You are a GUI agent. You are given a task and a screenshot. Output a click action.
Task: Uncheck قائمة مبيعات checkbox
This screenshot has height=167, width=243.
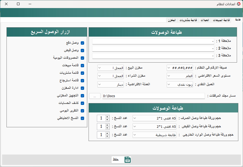pyautogui.click(x=83, y=65)
